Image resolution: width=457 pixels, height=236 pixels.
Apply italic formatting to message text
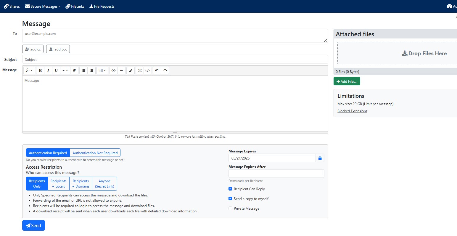48,70
